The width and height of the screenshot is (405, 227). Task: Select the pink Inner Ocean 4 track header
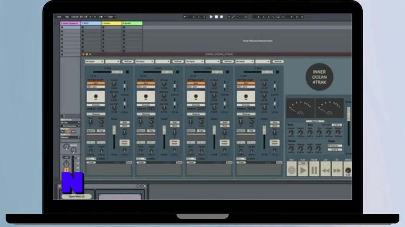(x=70, y=23)
